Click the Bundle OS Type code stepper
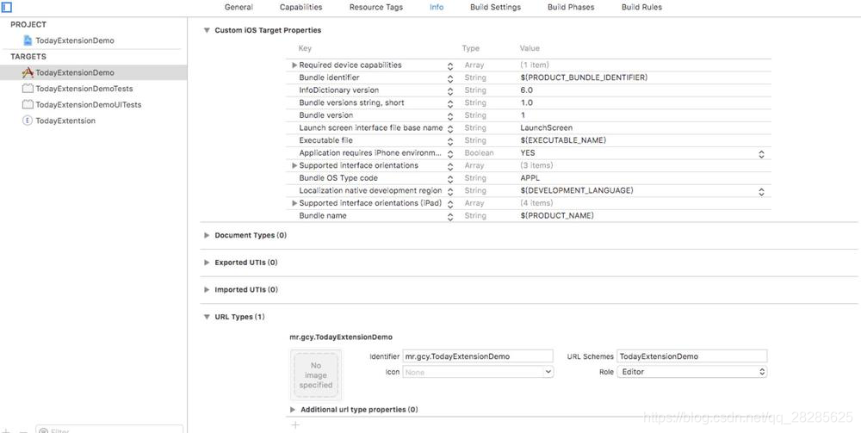Viewport: 861px width, 433px height. [x=449, y=179]
